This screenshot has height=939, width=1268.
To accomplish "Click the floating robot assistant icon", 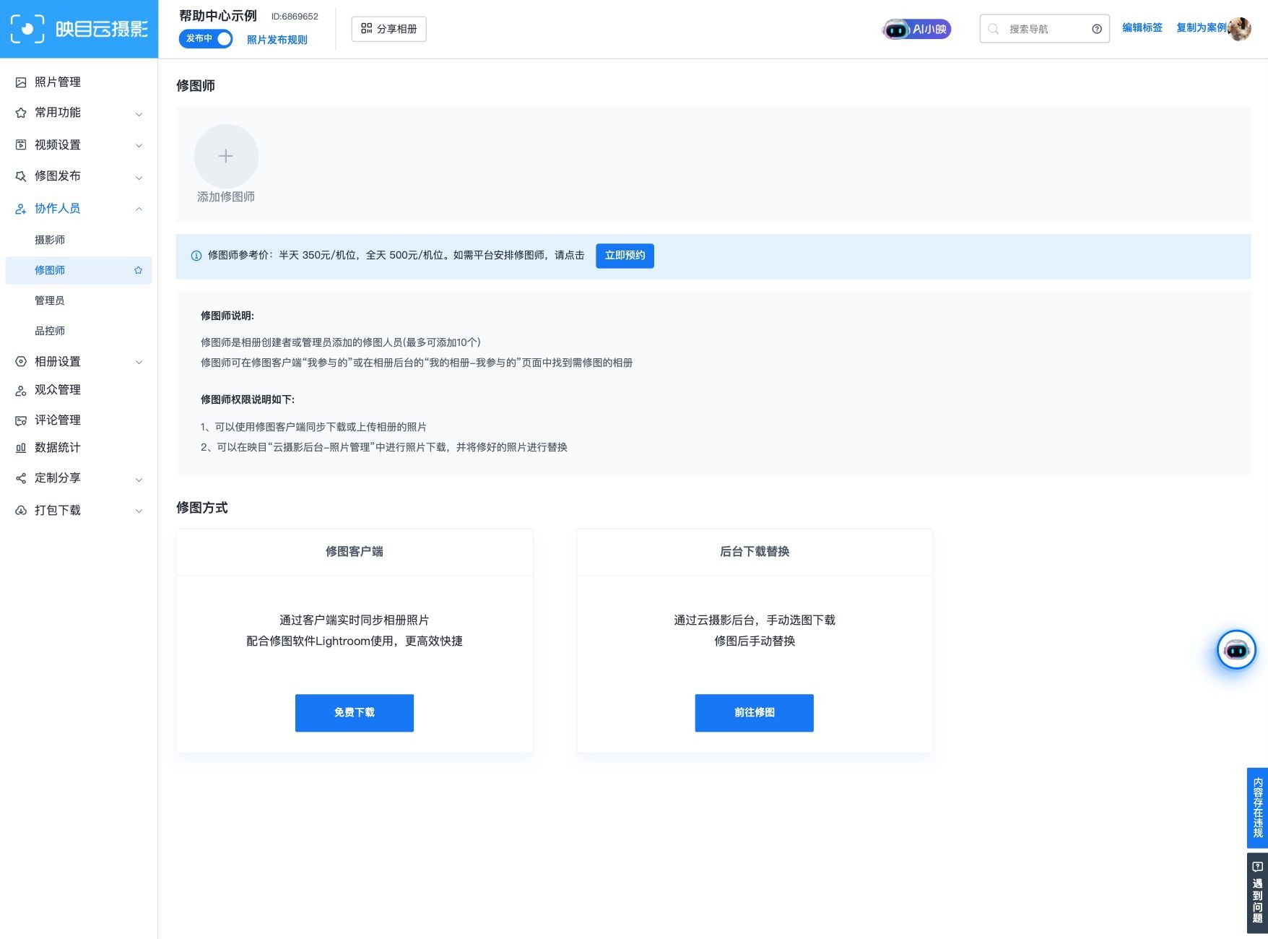I will pyautogui.click(x=1236, y=650).
